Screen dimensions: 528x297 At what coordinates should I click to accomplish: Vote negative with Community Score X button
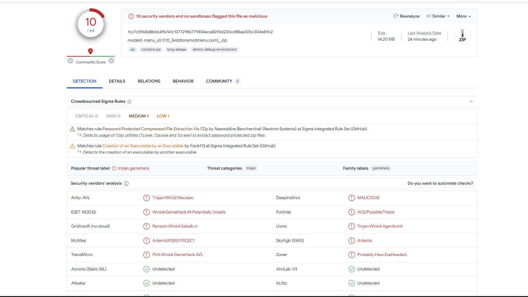tap(71, 61)
